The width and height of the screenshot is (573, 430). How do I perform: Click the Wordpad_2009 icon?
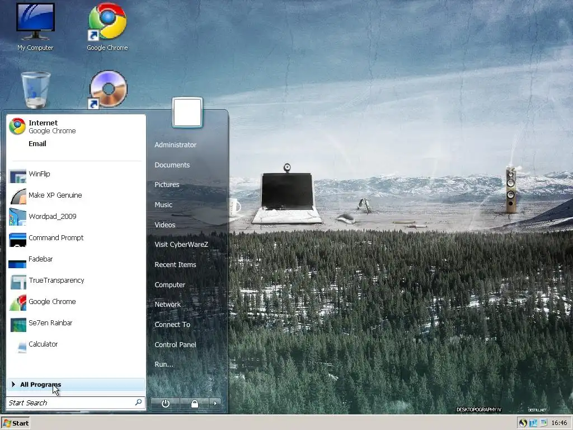(17, 217)
